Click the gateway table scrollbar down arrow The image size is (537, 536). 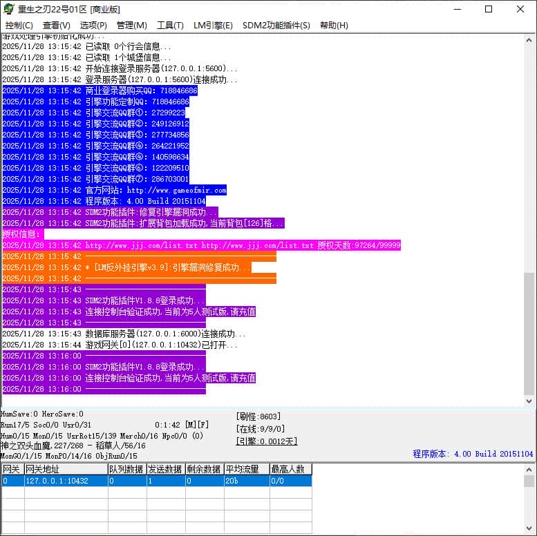[529, 528]
